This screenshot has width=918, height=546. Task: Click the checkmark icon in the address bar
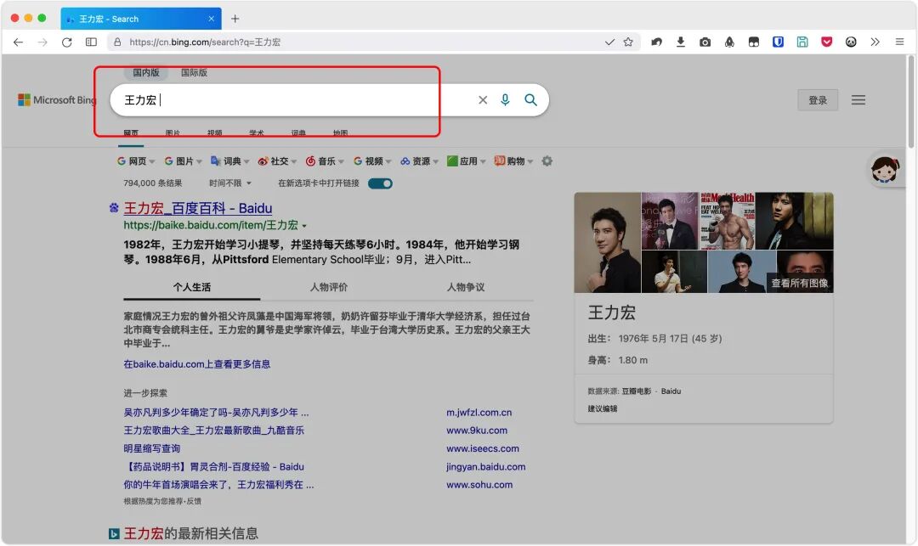tap(609, 42)
